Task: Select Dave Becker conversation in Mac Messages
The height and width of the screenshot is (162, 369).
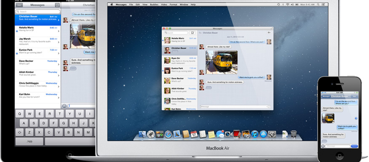Action: [180, 81]
